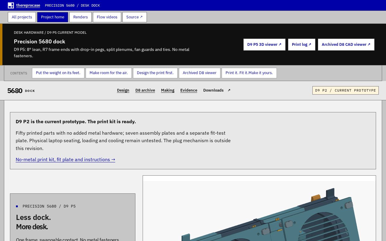
Task: Open the Print log
Action: [x=302, y=45]
